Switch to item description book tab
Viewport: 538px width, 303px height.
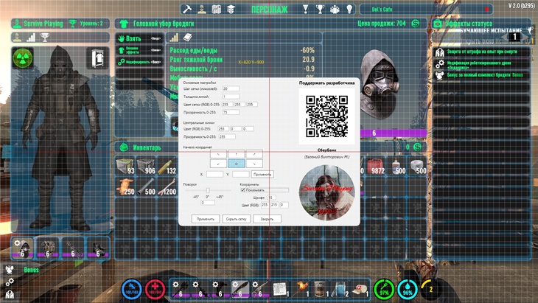[188, 38]
